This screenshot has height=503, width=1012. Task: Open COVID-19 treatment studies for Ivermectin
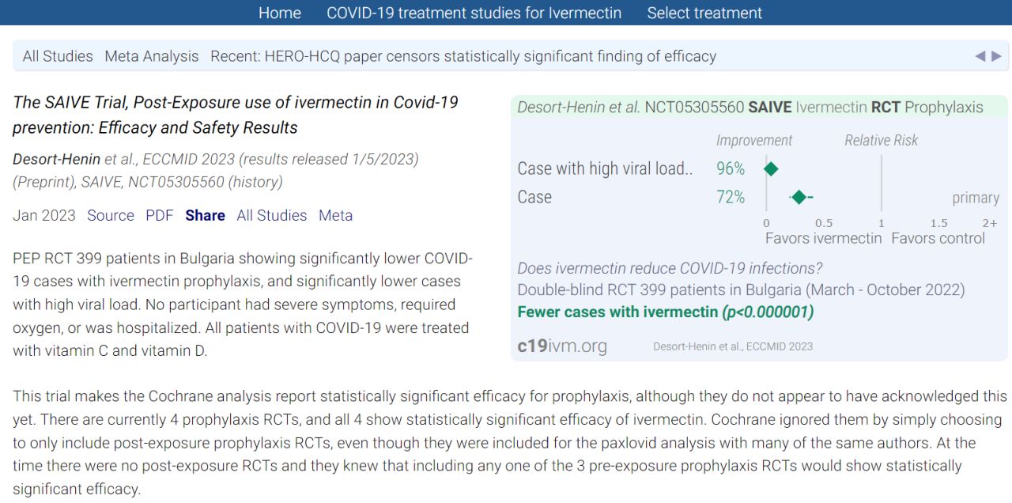coord(474,13)
